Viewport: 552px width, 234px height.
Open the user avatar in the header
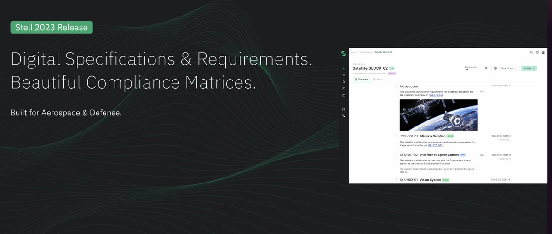pyautogui.click(x=543, y=52)
